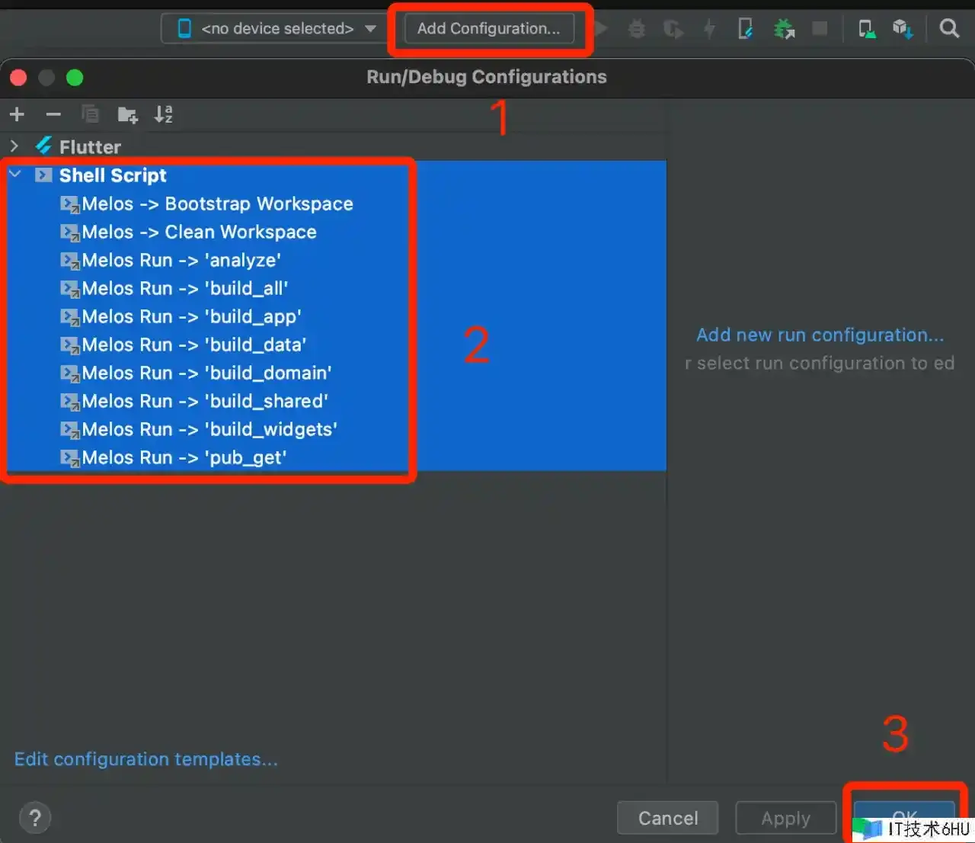The height and width of the screenshot is (843, 975).
Task: Select Melos Run 'build_domain' configuration
Action: pyautogui.click(x=207, y=373)
